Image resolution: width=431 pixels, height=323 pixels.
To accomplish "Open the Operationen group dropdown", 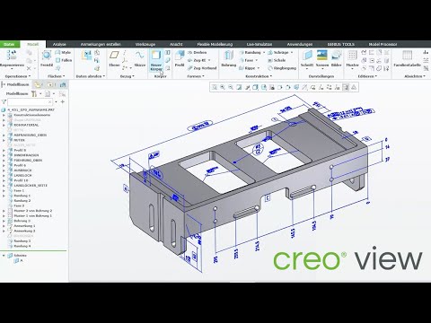I will [18, 76].
